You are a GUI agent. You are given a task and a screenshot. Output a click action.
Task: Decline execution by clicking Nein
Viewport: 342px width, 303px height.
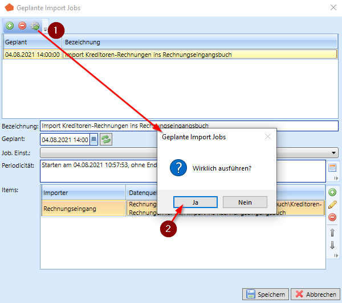click(x=245, y=202)
